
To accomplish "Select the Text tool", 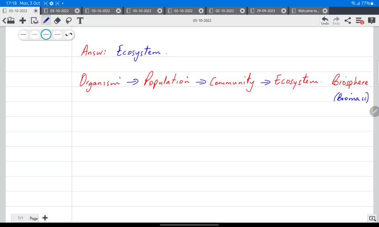I will point(80,21).
